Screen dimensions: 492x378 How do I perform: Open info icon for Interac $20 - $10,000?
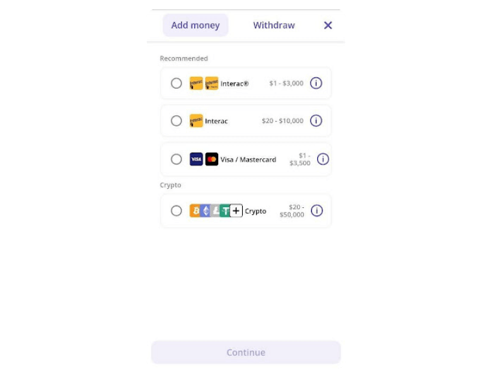316,121
